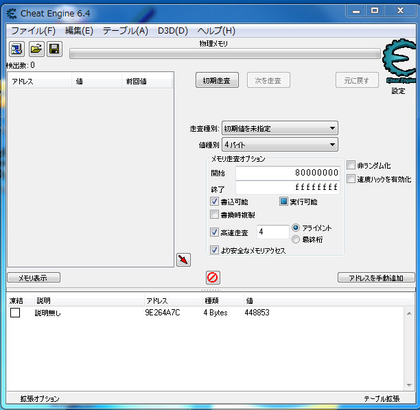This screenshot has height=410, width=420.
Task: Click the 次を走査 button
Action: 268,80
